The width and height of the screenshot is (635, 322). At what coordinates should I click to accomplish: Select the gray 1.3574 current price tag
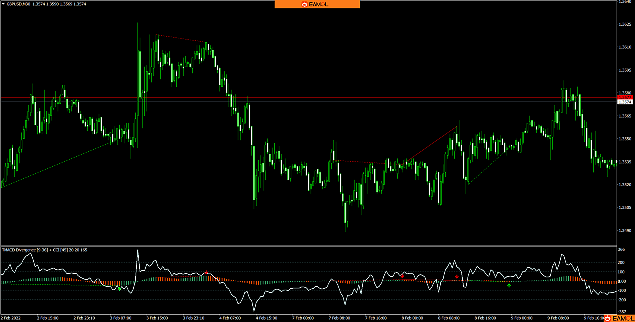coord(625,102)
